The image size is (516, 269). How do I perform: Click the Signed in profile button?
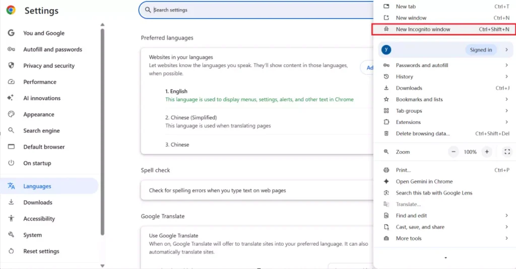pyautogui.click(x=481, y=50)
